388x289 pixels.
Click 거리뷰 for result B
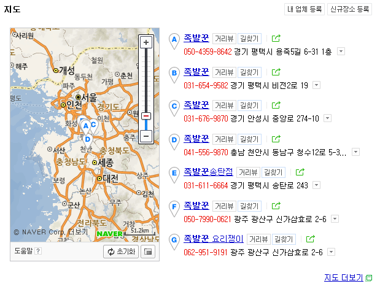pyautogui.click(x=224, y=72)
